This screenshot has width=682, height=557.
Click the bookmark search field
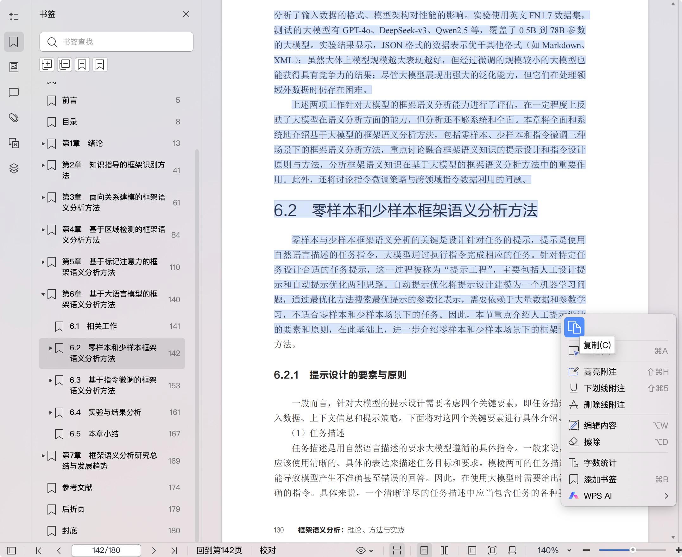(117, 42)
